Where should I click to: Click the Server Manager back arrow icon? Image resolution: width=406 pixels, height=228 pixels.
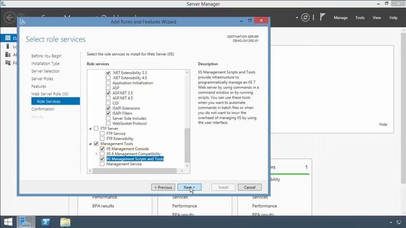[10, 18]
